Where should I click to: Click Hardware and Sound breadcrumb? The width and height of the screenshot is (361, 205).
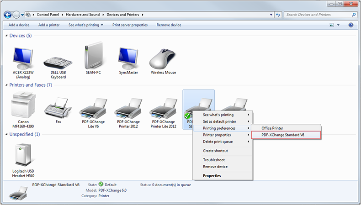pyautogui.click(x=83, y=15)
